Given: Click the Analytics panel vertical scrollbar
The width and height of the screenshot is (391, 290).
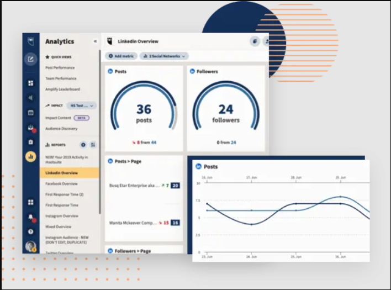Looking at the screenshot, I should coord(100,132).
